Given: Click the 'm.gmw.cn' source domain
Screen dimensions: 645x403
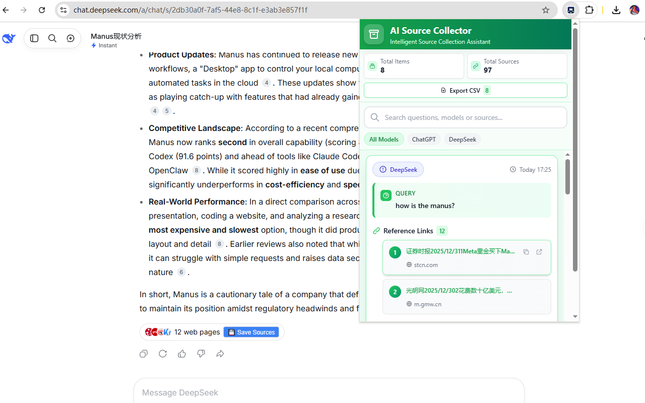Looking at the screenshot, I should [x=428, y=304].
